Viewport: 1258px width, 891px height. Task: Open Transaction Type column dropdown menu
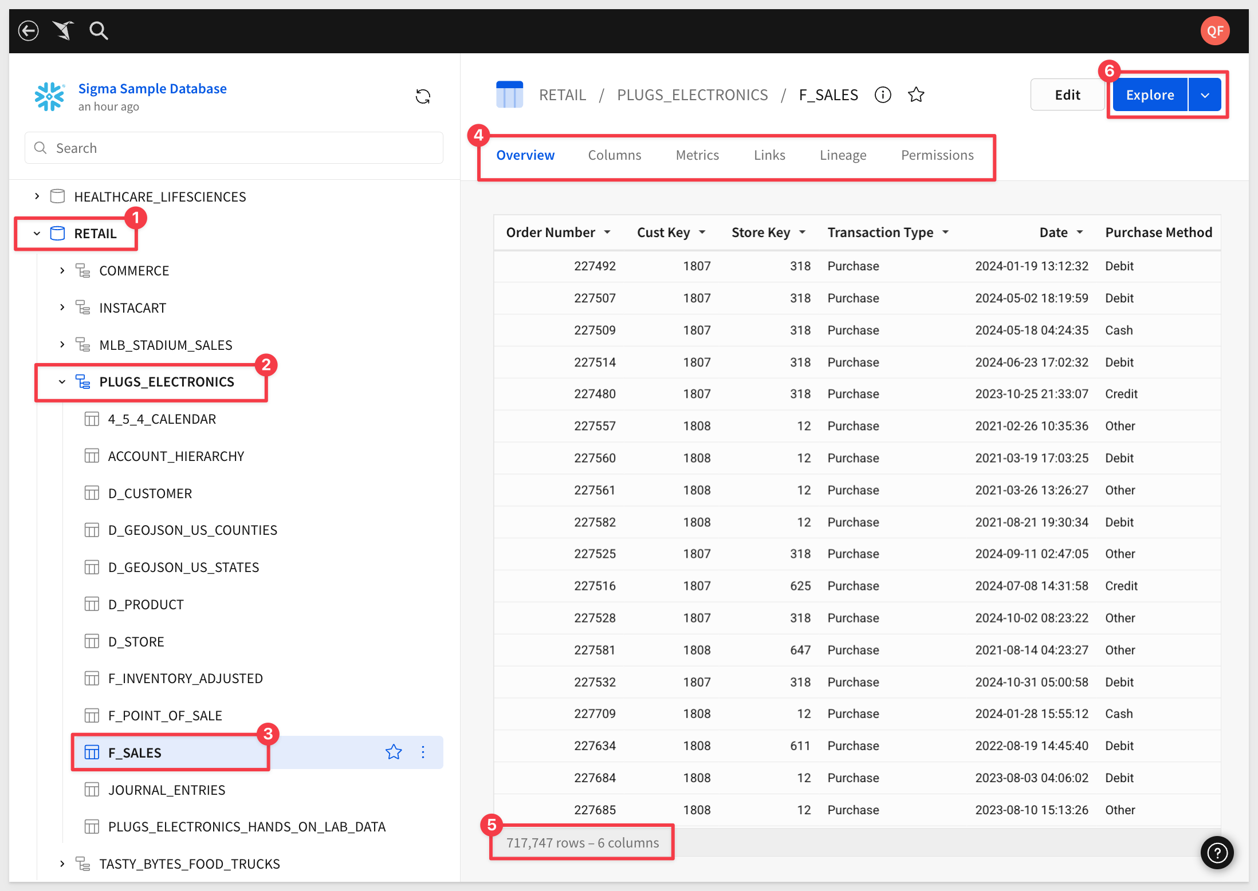(946, 232)
